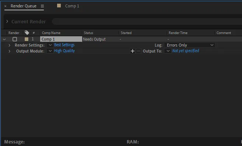Click the Needs Output status text
The height and width of the screenshot is (146, 242).
pos(94,39)
